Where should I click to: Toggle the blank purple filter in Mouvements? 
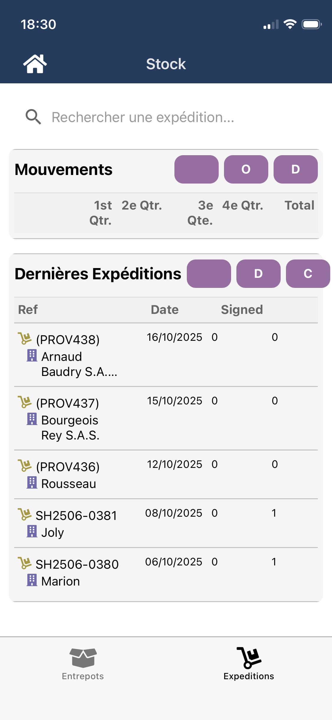196,169
